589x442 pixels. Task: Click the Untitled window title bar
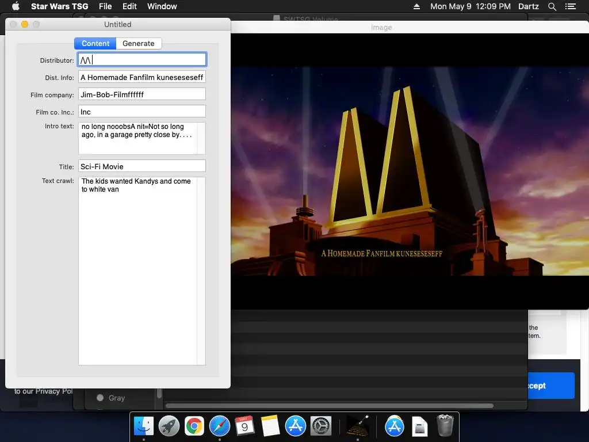(117, 24)
